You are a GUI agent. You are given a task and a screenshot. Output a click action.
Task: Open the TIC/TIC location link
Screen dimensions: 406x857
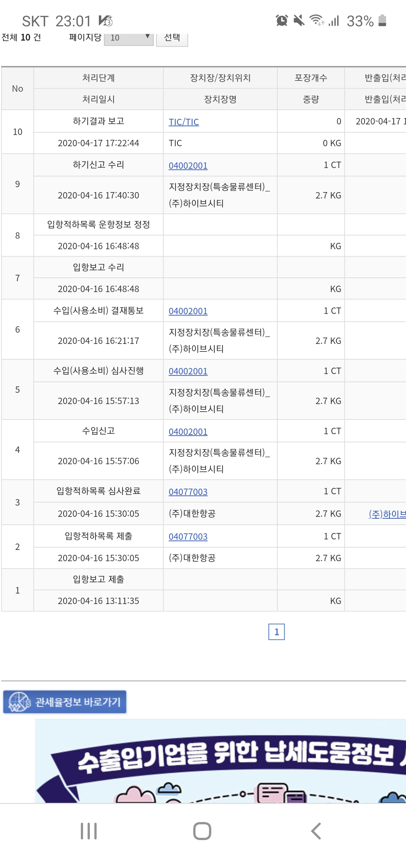(x=184, y=122)
